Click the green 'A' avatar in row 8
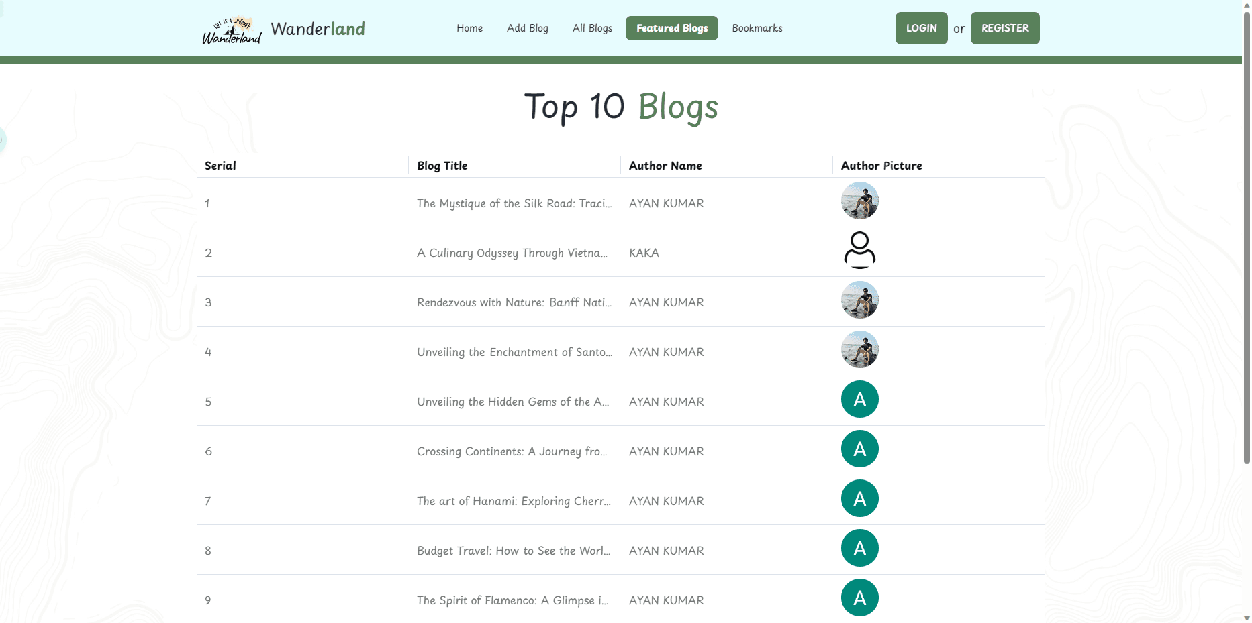 click(859, 548)
